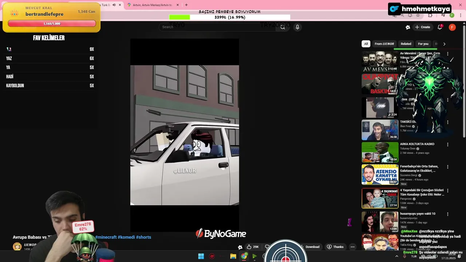Click the browser zoom magnifier icon
Viewport: 466px width, 262px height.
coord(402,15)
